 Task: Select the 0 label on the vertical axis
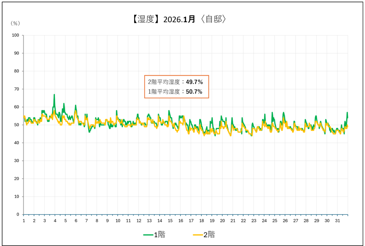click(x=18, y=215)
